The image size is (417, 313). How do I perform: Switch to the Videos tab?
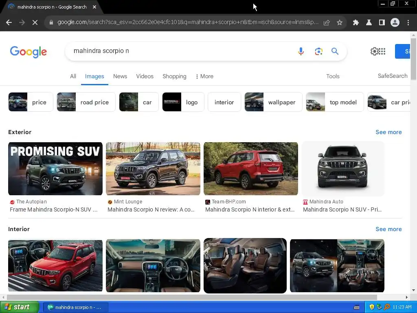point(145,76)
